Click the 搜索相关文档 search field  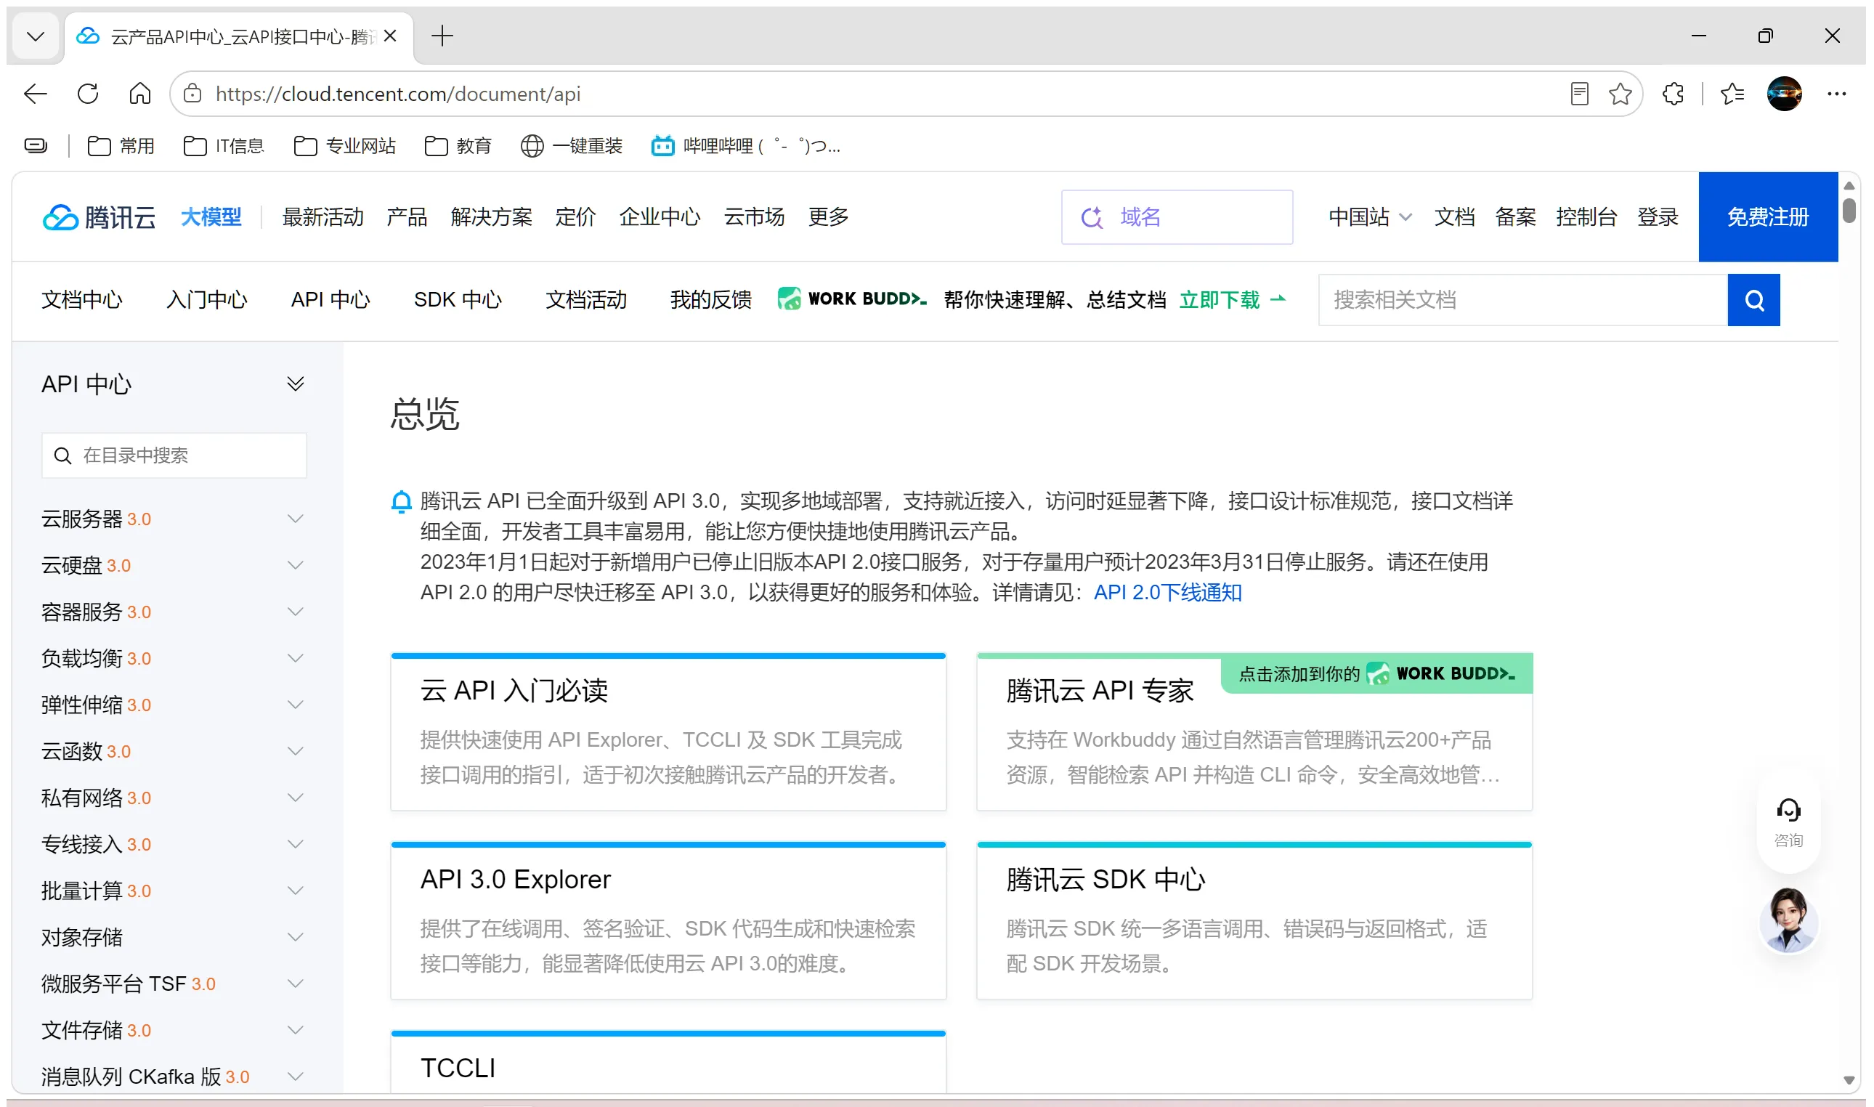pyautogui.click(x=1522, y=300)
